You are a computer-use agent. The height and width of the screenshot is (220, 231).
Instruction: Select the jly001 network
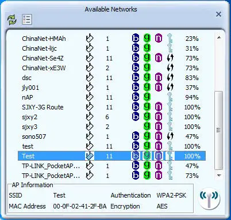coord(111,88)
